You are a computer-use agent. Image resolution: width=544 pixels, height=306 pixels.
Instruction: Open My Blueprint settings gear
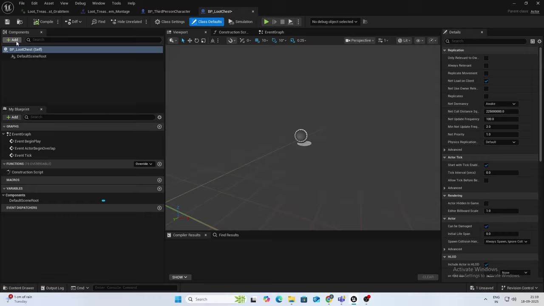click(x=159, y=117)
